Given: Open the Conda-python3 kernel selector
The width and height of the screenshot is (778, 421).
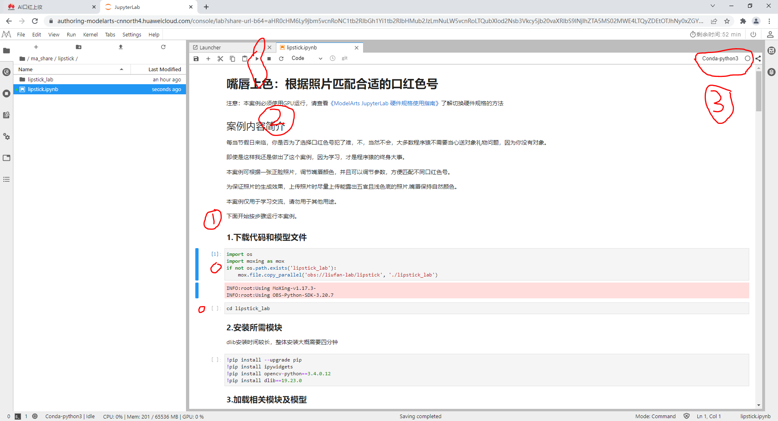Looking at the screenshot, I should (720, 58).
